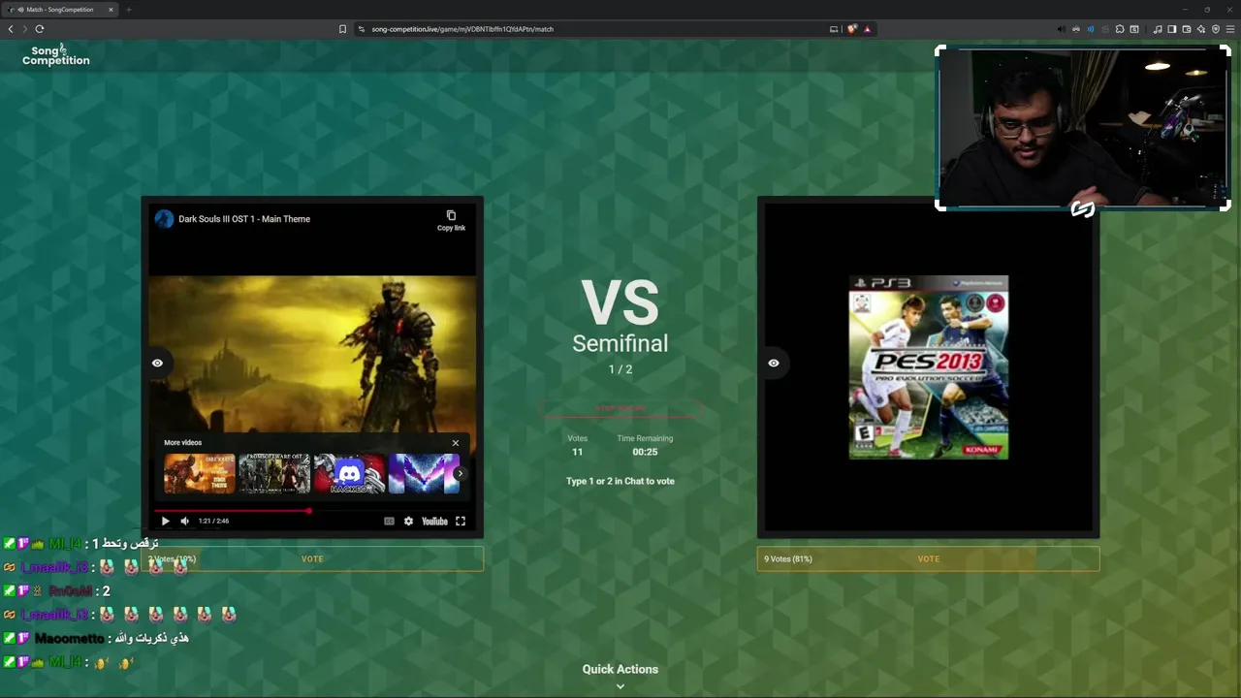
Task: Click the Votes count 11
Action: coord(577,452)
